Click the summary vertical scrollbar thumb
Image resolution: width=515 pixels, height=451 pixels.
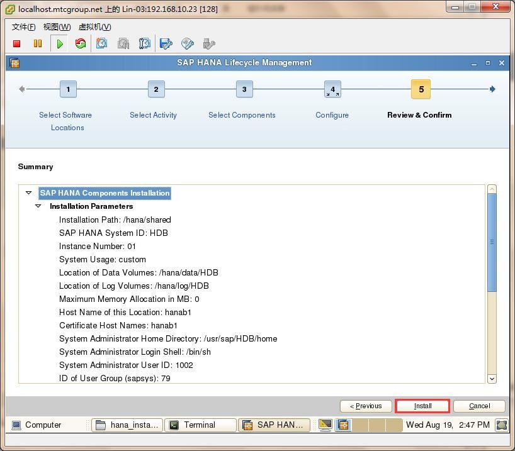(x=492, y=242)
